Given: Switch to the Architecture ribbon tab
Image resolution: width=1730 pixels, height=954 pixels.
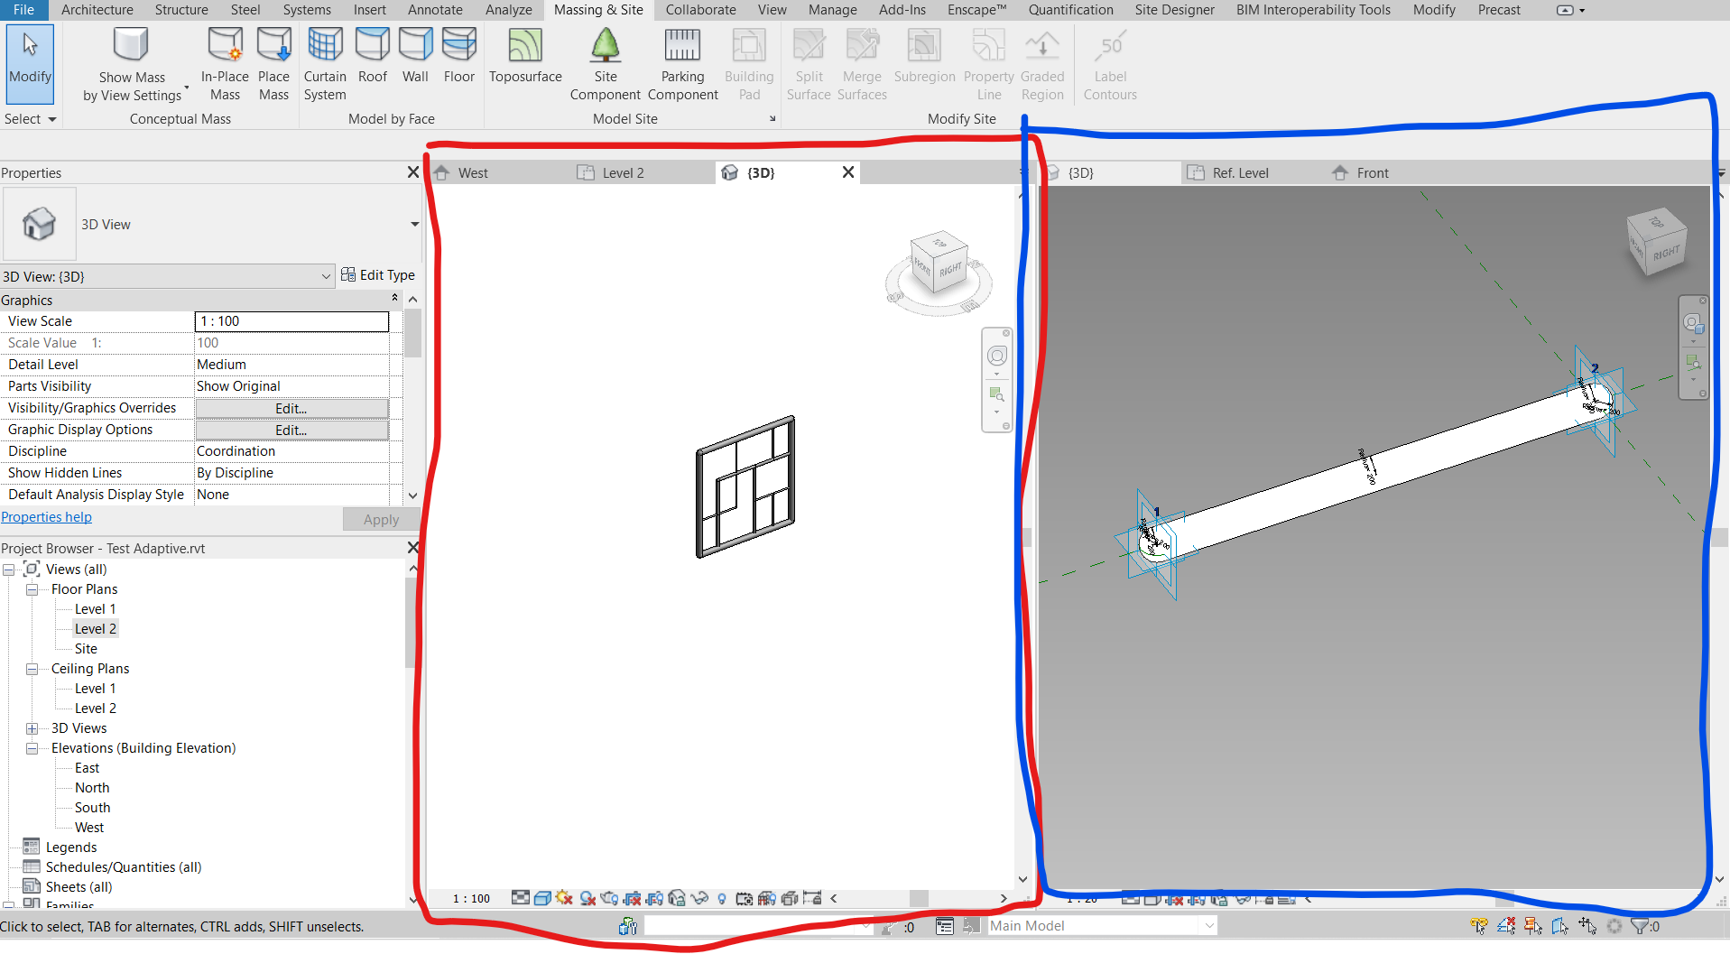Looking at the screenshot, I should tap(97, 10).
